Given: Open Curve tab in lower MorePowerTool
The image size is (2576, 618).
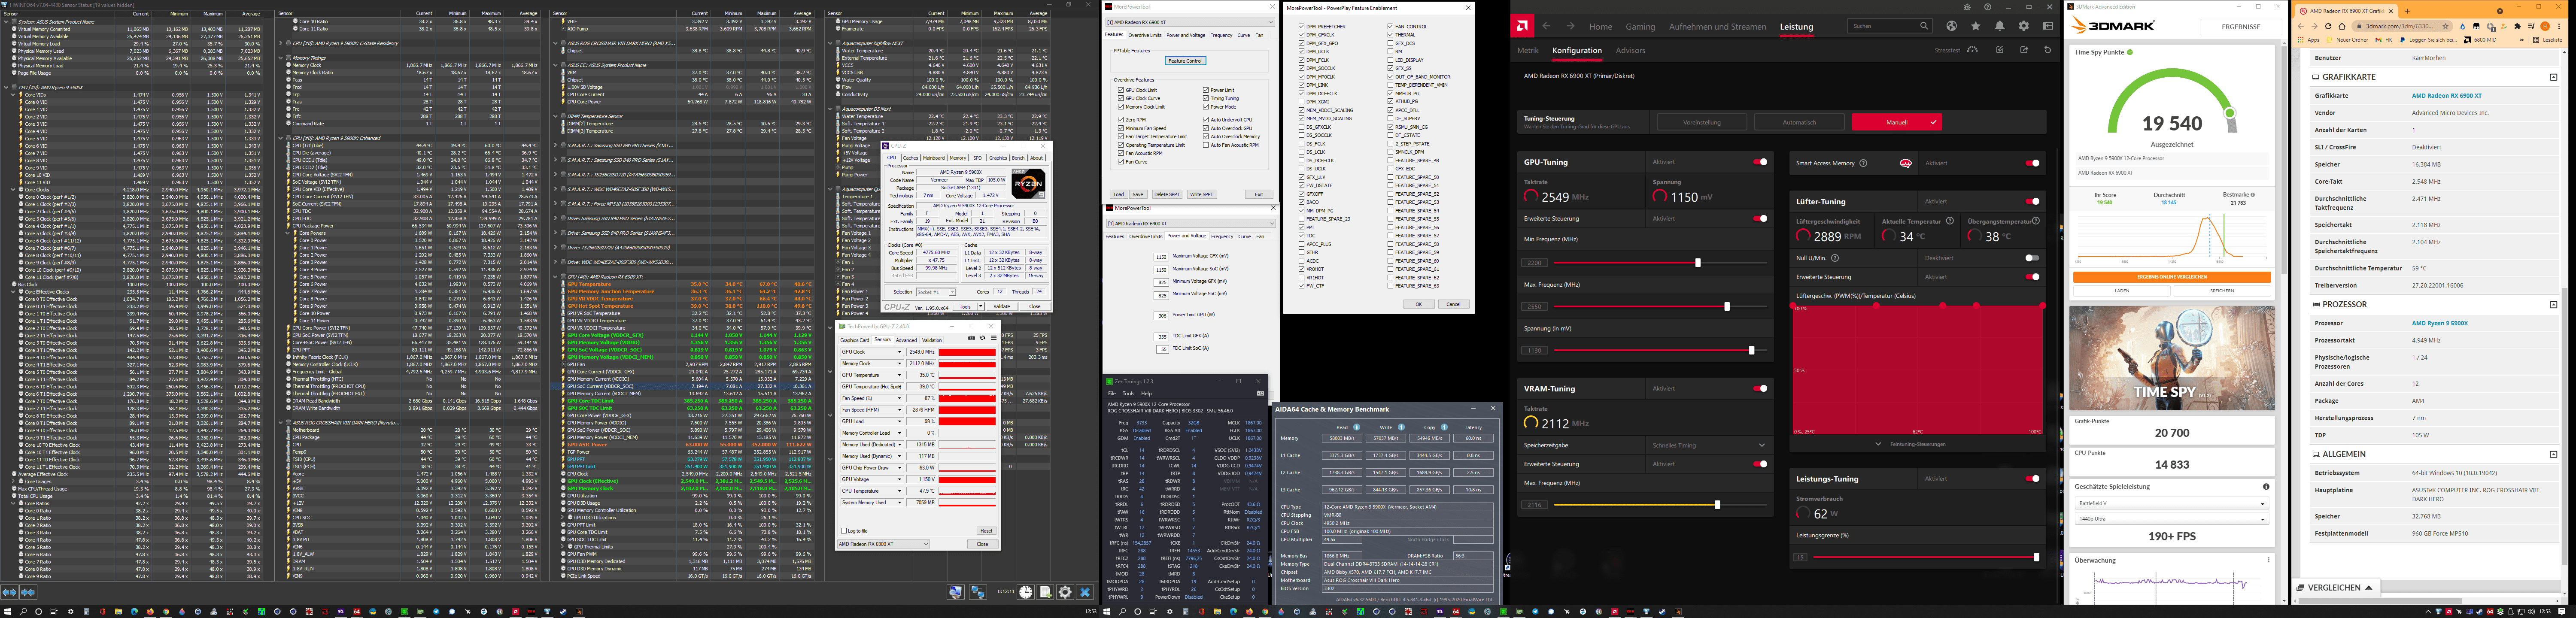Looking at the screenshot, I should tap(1244, 237).
